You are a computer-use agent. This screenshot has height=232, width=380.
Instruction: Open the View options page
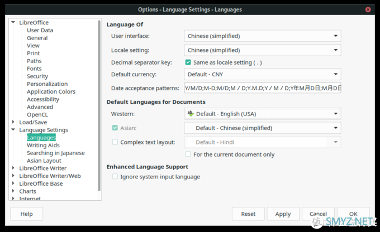tap(33, 46)
